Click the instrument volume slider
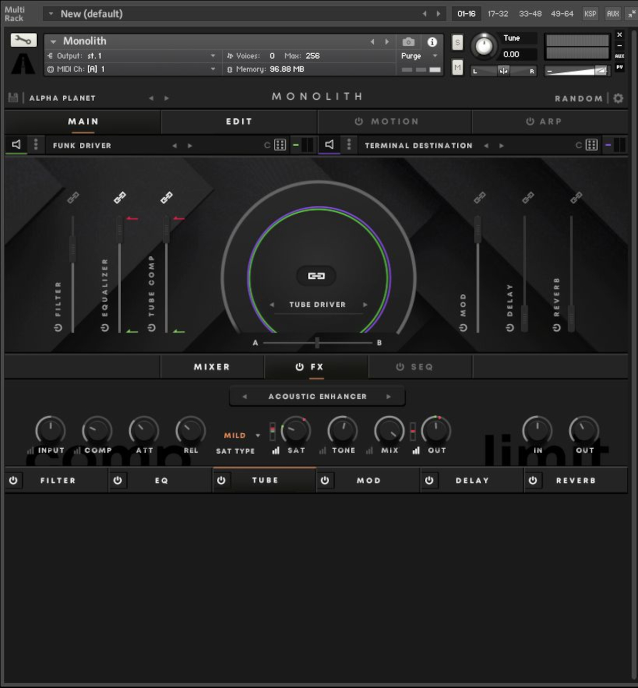 tap(578, 71)
